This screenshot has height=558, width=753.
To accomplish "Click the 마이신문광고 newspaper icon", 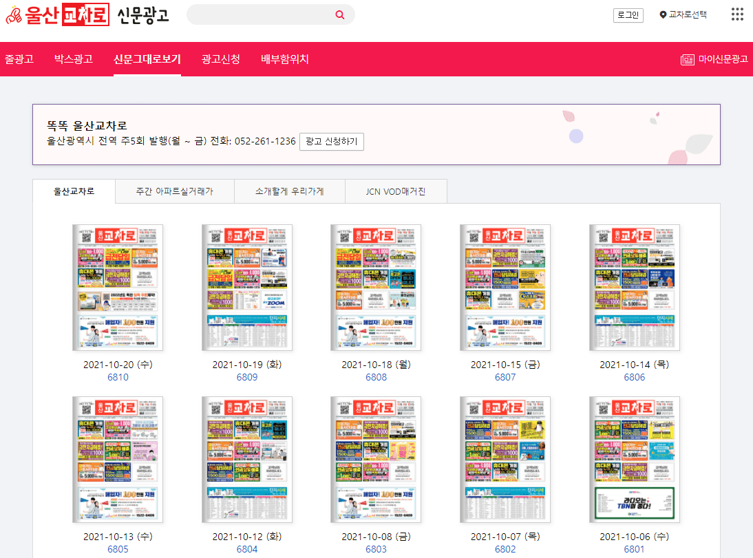I will pos(687,59).
